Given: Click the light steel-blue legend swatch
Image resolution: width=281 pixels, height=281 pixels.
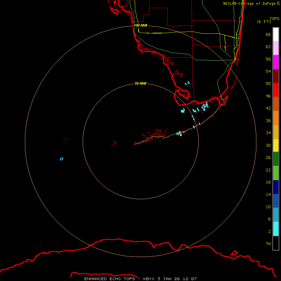Looking at the screenshot, I should click(x=276, y=215).
